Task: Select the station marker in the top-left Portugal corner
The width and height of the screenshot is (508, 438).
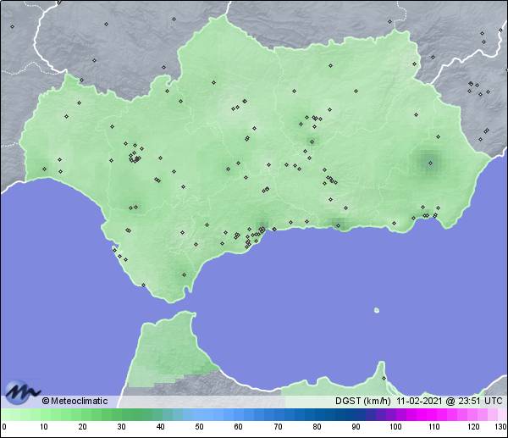Action: 13,26
